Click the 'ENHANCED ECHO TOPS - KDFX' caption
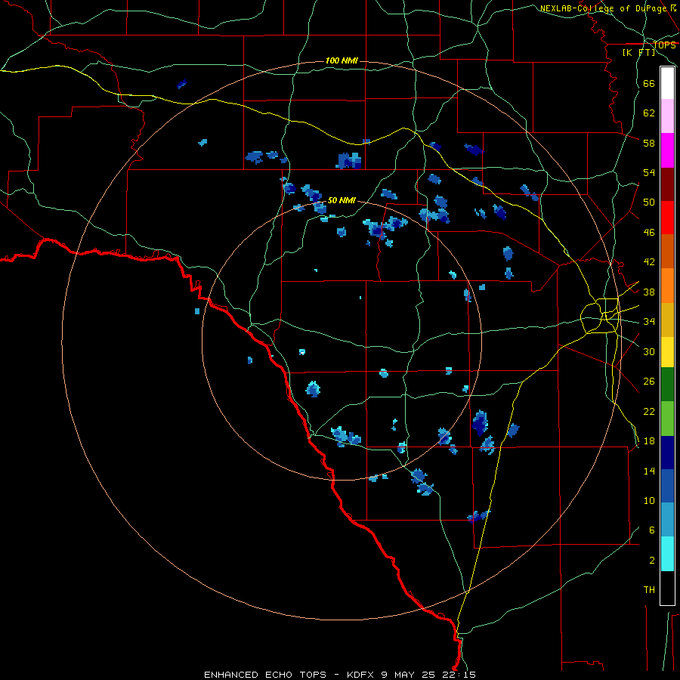This screenshot has width=680, height=680. point(289,675)
